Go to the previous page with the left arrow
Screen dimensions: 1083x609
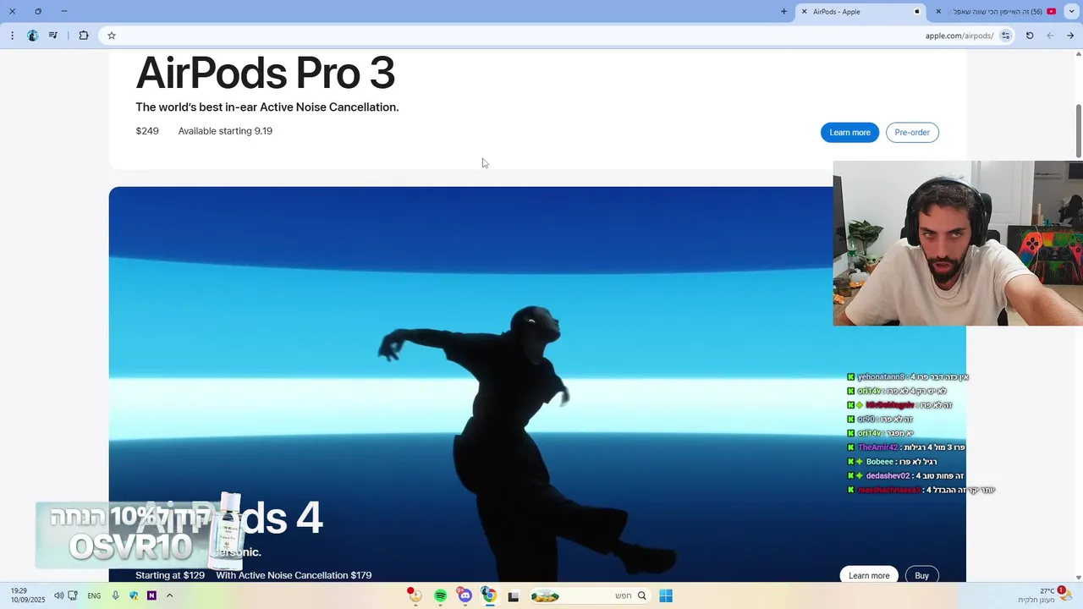(1050, 36)
